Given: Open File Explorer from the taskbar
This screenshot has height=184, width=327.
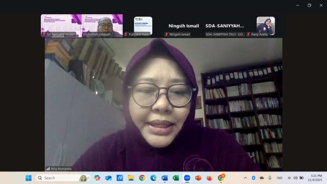Looking at the screenshot, I should point(131,178).
